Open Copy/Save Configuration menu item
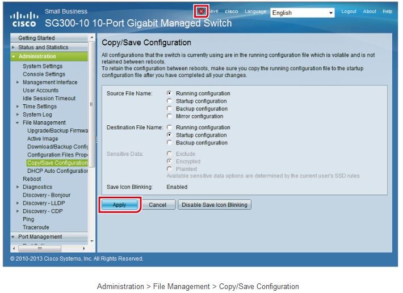This screenshot has height=293, width=403. click(x=57, y=163)
